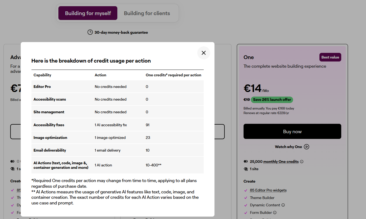Click the checkmark beside Form Builder in One plan
Screen dimensions: 366x219
[x=245, y=213]
